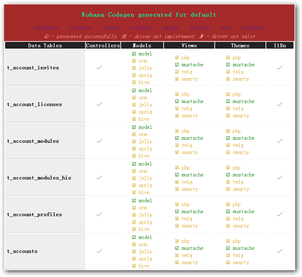302x277 pixels.
Task: Click the Themes mustache checked box for t_account_licenses
Action: [228, 101]
